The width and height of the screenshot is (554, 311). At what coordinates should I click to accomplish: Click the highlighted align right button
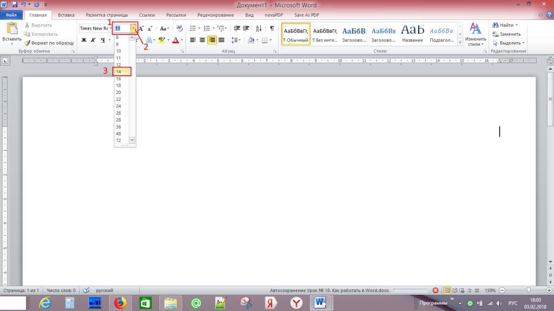tap(212, 40)
